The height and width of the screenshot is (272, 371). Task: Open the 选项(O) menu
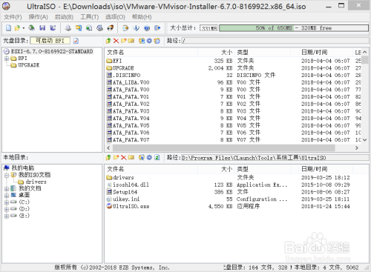(115, 17)
